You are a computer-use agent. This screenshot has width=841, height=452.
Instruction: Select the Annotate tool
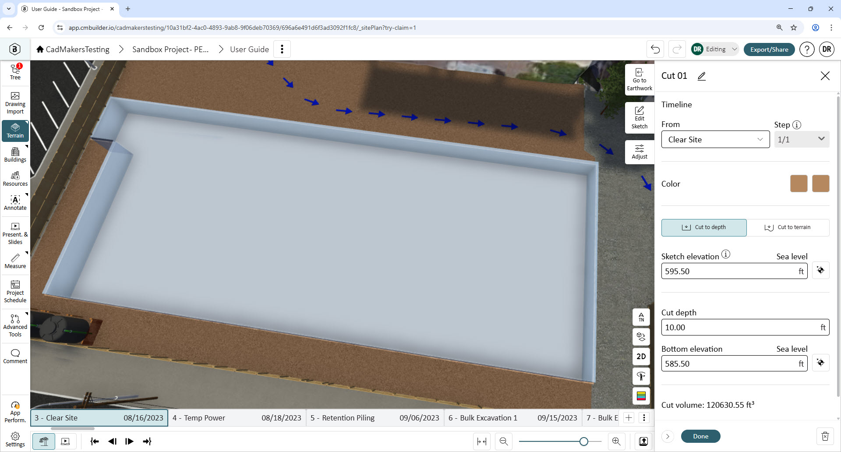[15, 203]
